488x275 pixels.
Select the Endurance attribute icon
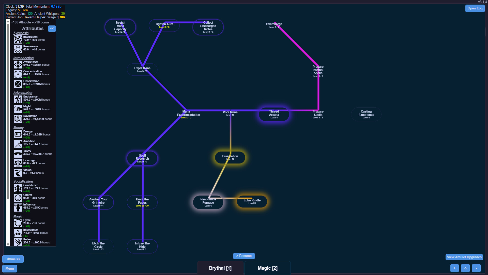pos(18,99)
